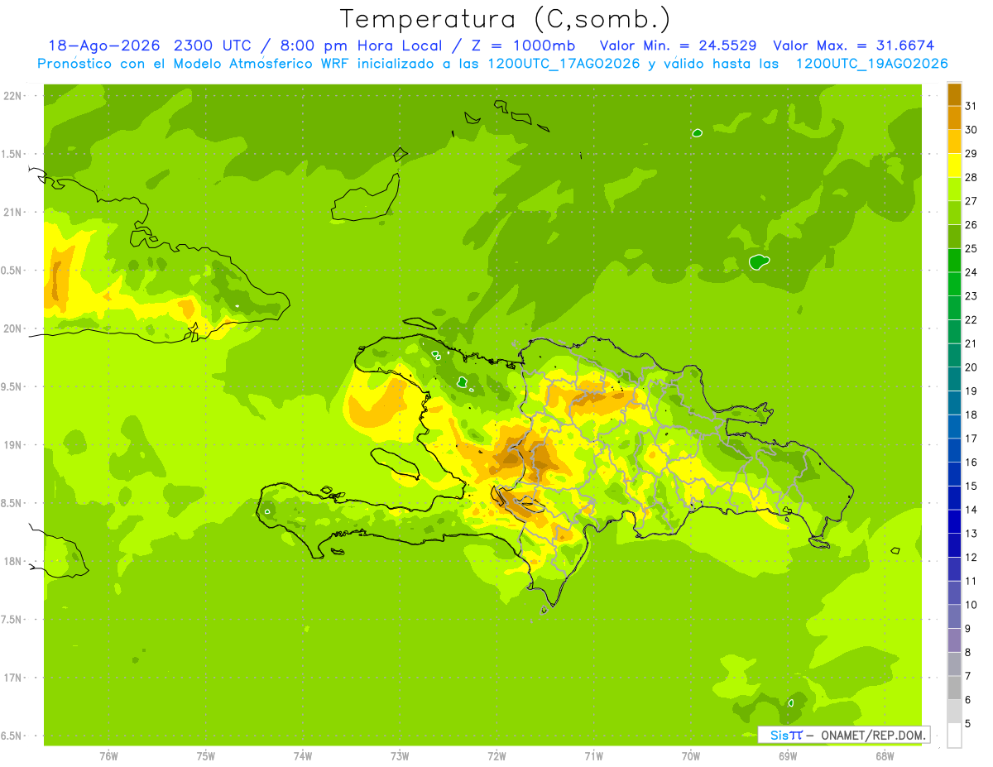The width and height of the screenshot is (993, 767).
Task: Click latitude label '21N'
Action: click(14, 213)
